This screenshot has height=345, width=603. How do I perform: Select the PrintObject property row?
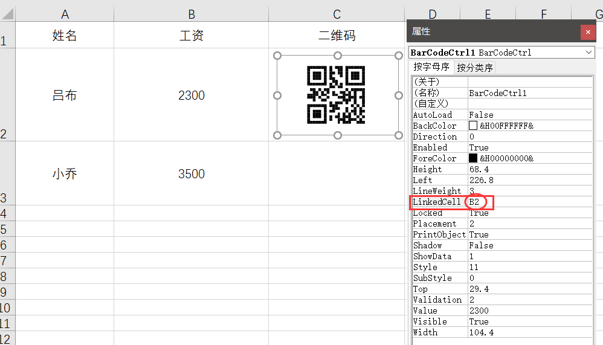(502, 234)
